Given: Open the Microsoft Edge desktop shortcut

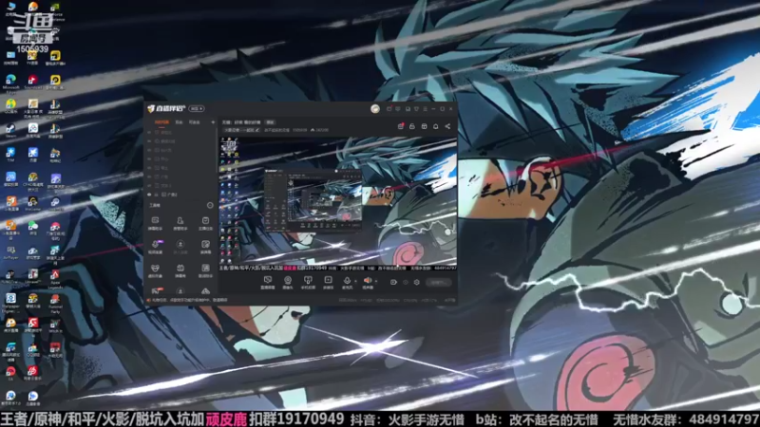Looking at the screenshot, I should click(10, 83).
